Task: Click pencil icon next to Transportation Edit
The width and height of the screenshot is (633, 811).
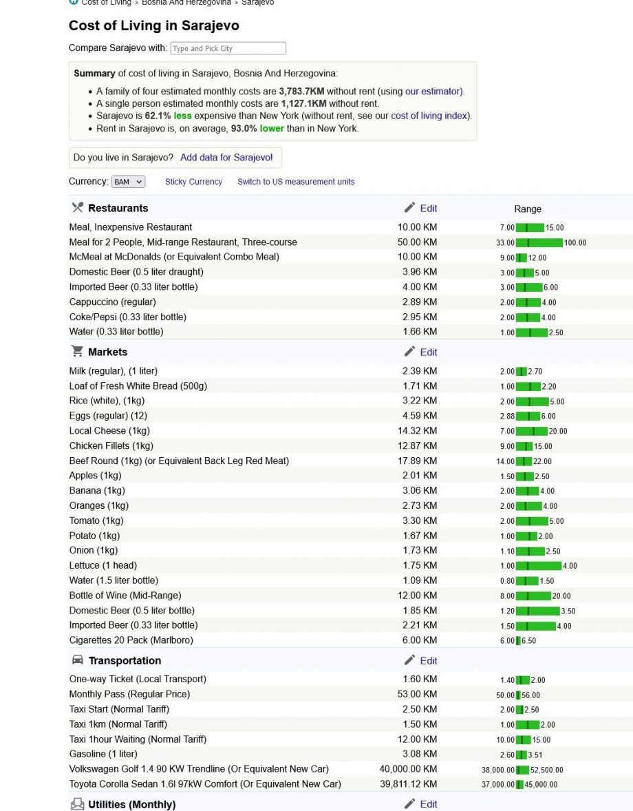Action: pos(409,660)
